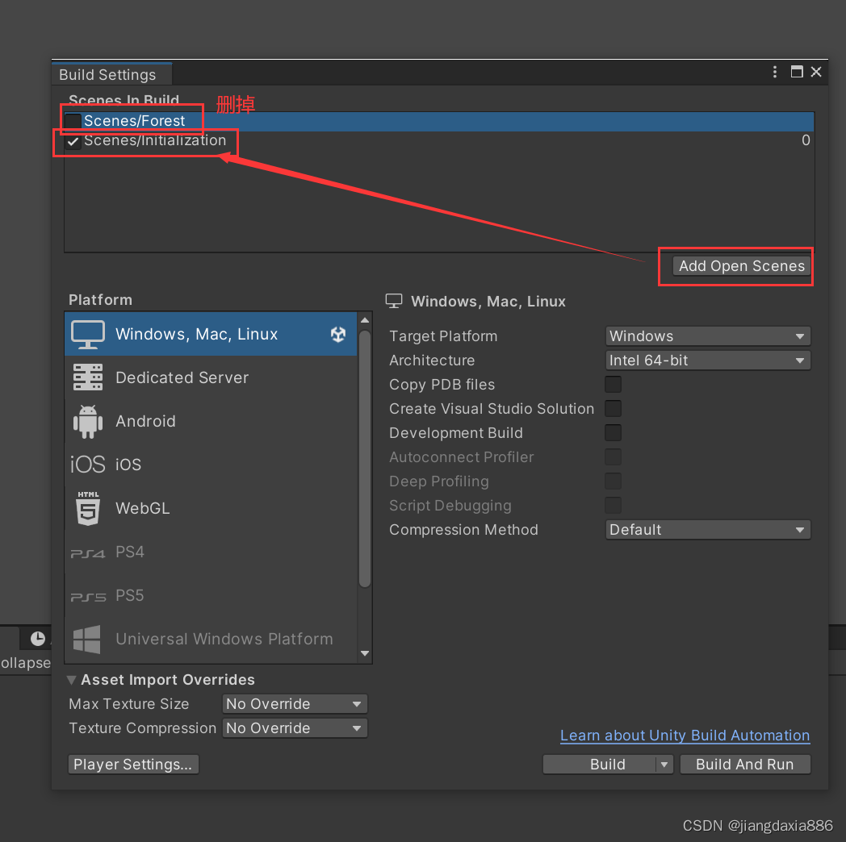Select the Universal Windows Platform label
Screen dimensions: 846x842
click(224, 639)
